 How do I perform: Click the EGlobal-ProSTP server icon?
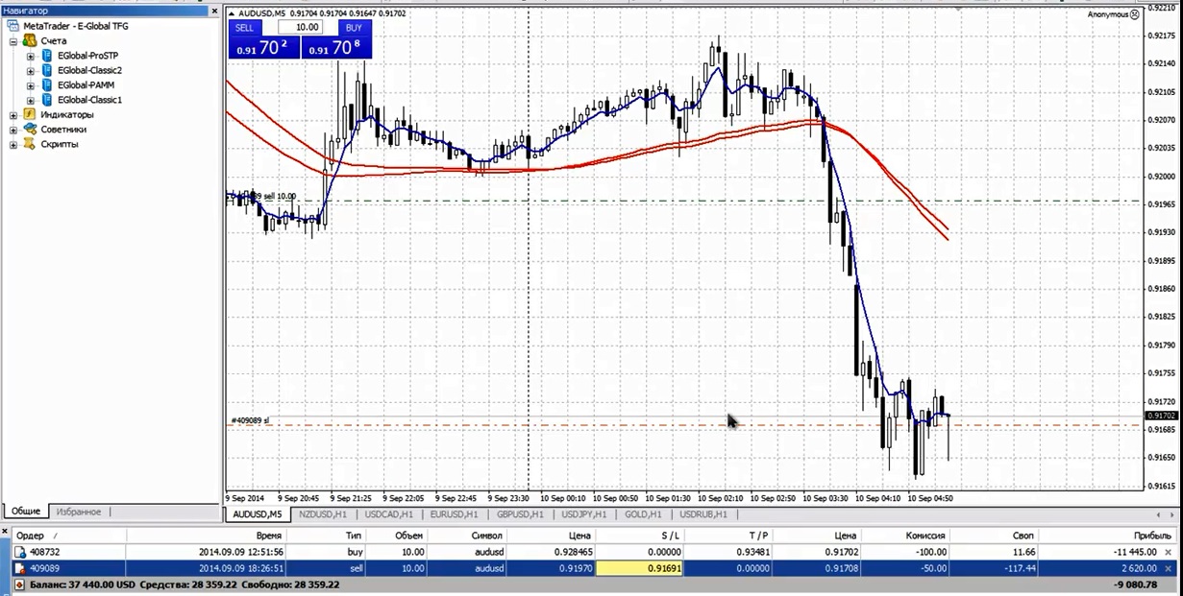tap(47, 56)
